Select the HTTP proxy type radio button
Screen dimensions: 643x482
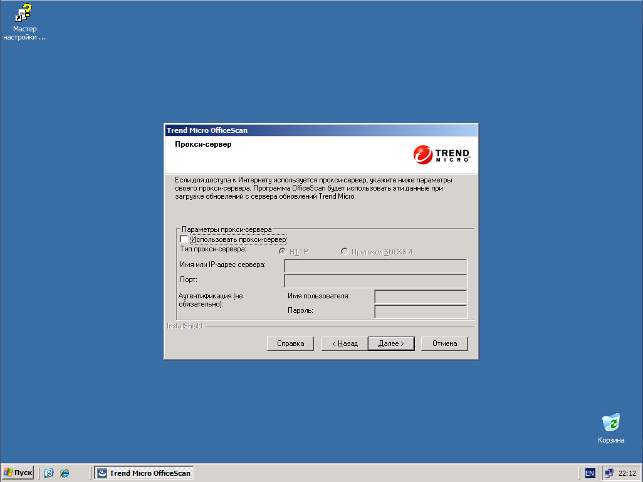point(282,251)
